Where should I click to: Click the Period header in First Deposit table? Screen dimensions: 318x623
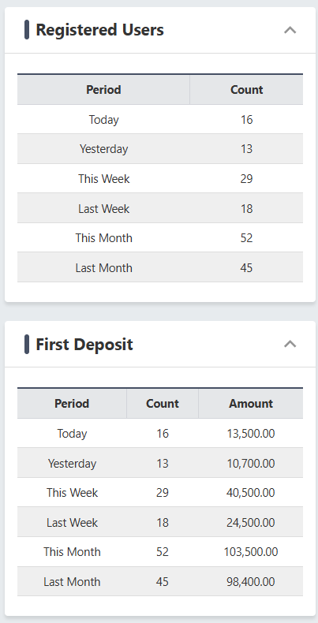(72, 404)
